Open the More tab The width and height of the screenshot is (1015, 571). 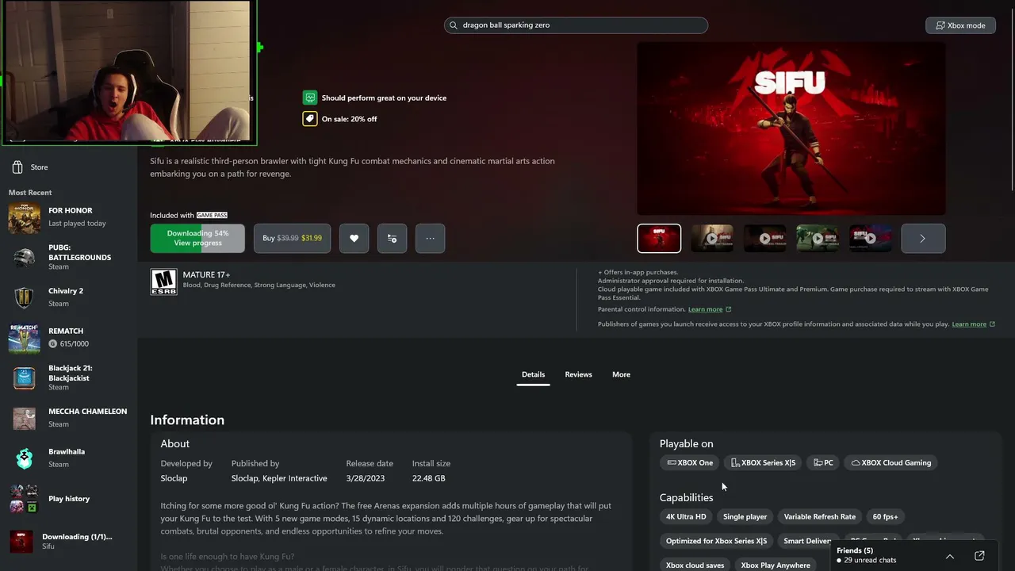[x=621, y=374]
